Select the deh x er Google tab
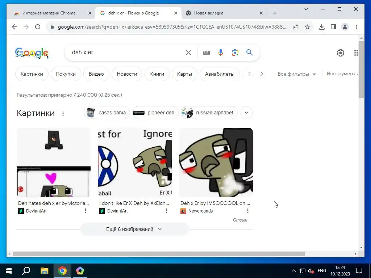Screen dimensions: 371x278 click(x=134, y=13)
